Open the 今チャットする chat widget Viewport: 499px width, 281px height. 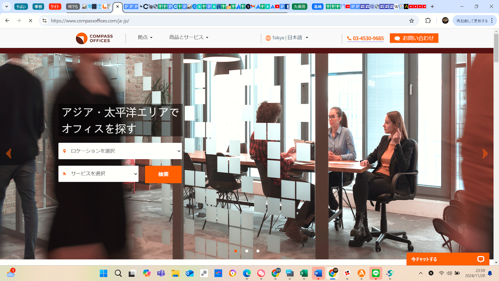[x=448, y=259]
